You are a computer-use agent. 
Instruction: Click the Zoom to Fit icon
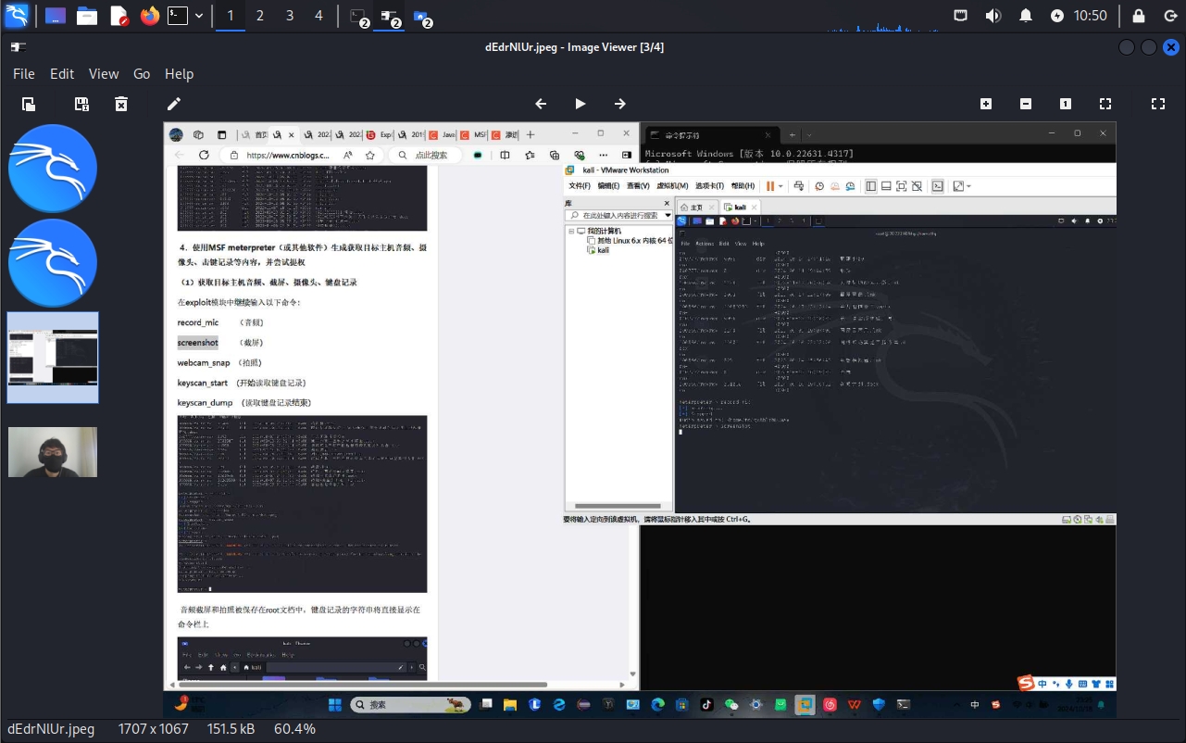point(1105,104)
